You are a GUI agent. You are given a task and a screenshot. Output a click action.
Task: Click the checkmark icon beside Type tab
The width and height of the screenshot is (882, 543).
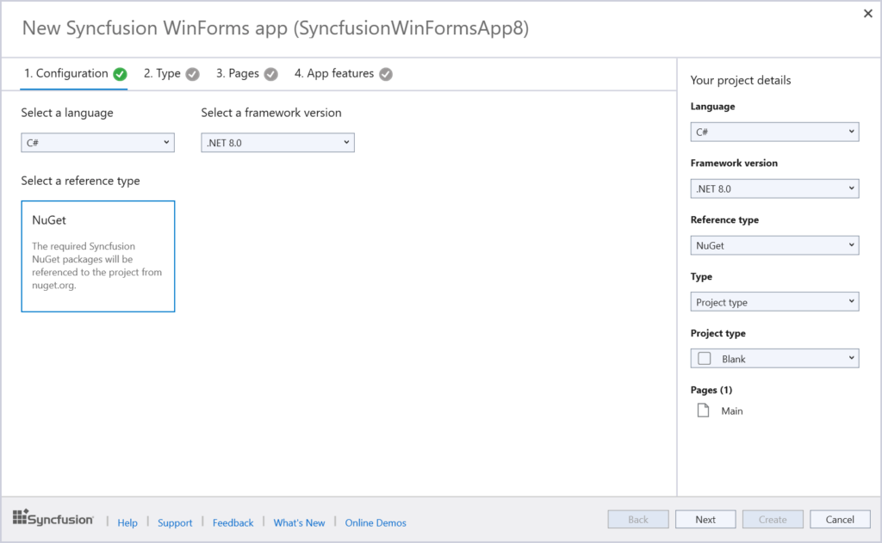191,74
